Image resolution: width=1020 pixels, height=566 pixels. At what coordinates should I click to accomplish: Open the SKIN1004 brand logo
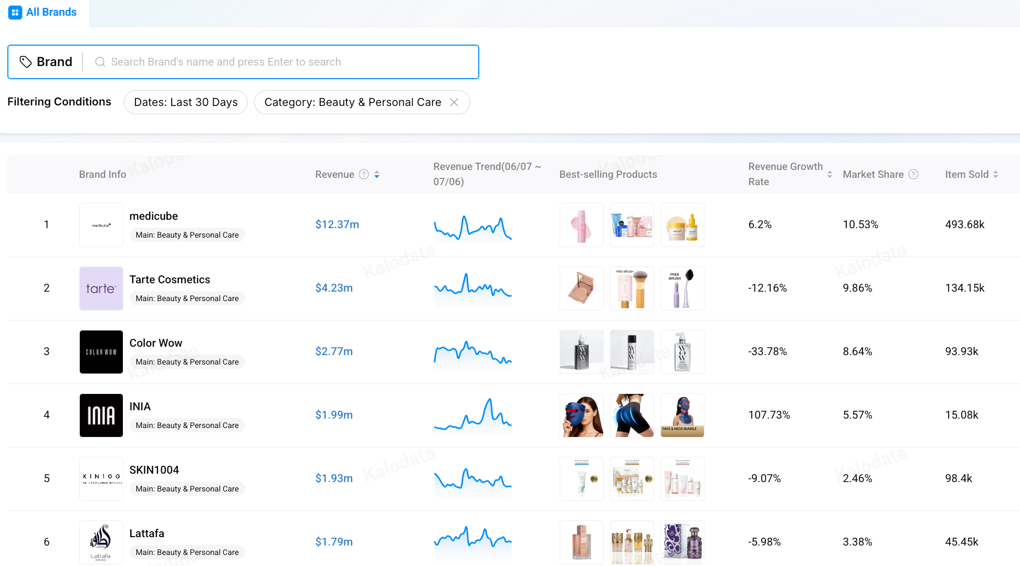pos(101,479)
